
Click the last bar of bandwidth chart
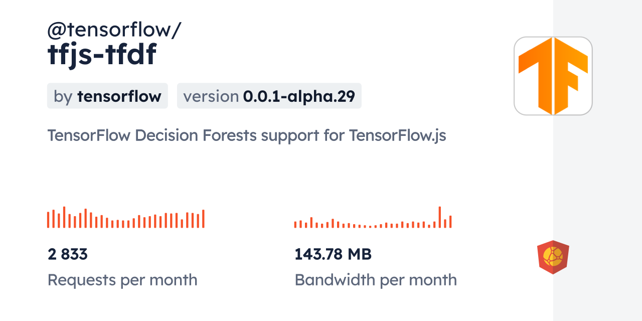click(450, 222)
